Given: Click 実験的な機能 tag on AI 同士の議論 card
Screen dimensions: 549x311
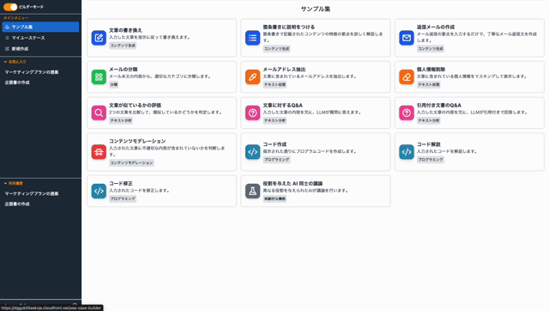Looking at the screenshot, I should (x=274, y=198).
